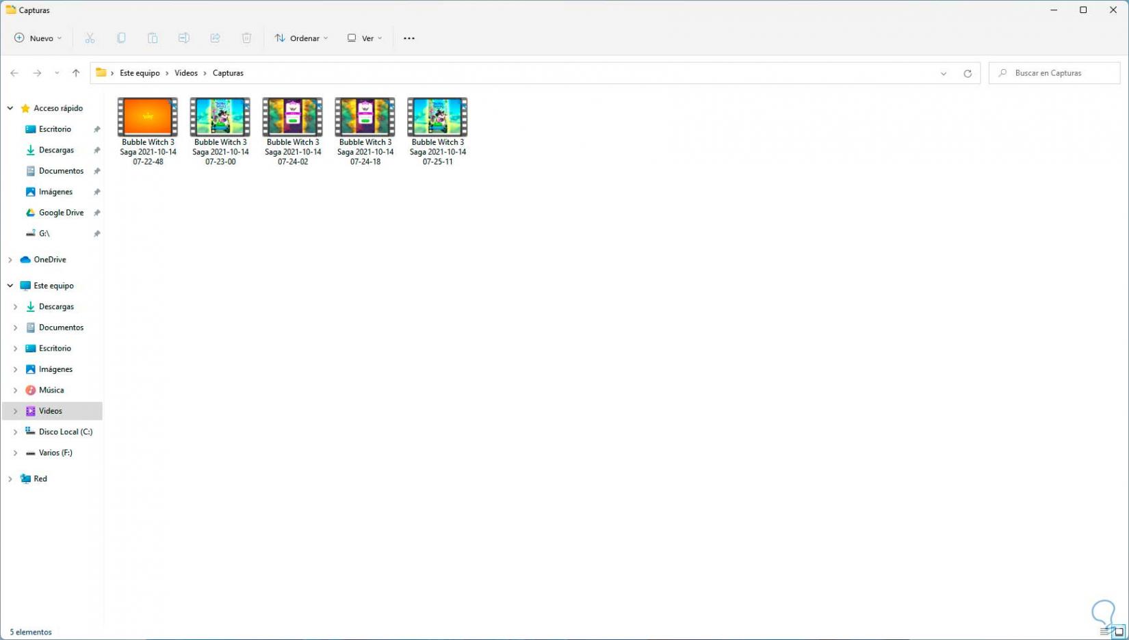
Task: Click the Red network icon
Action: click(25, 479)
